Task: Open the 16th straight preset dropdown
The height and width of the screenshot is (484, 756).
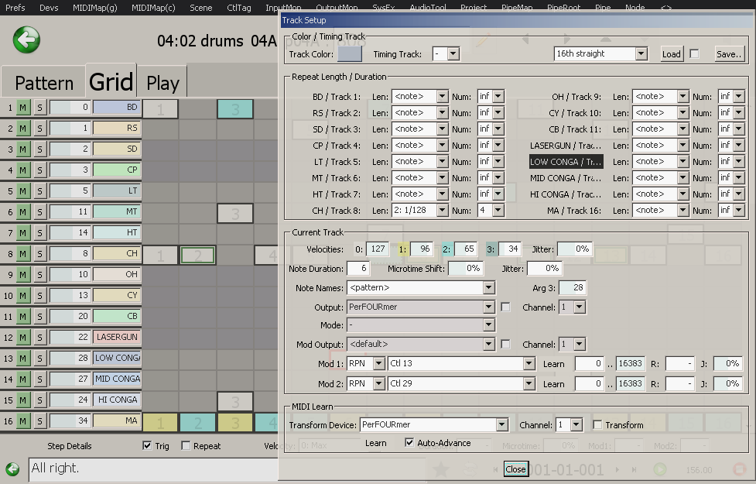Action: tap(641, 54)
